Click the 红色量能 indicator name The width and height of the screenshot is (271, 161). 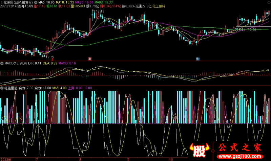point(11,88)
